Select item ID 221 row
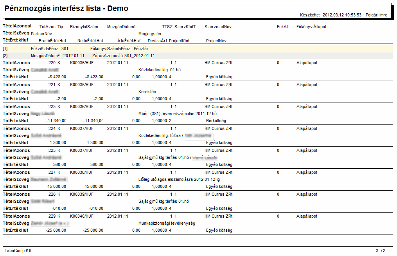 (x=198, y=85)
